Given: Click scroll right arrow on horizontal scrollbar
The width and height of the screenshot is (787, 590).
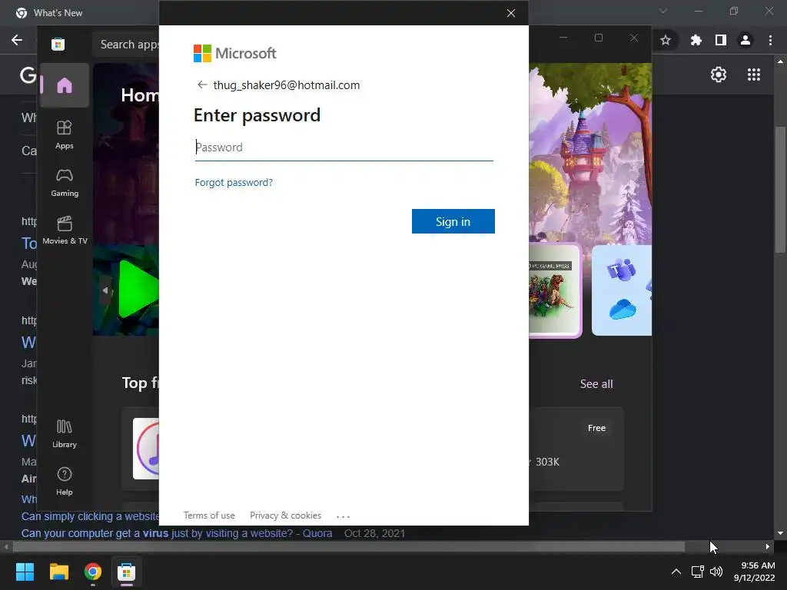Looking at the screenshot, I should [768, 547].
